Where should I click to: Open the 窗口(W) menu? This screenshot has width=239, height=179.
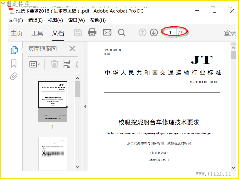[76, 20]
